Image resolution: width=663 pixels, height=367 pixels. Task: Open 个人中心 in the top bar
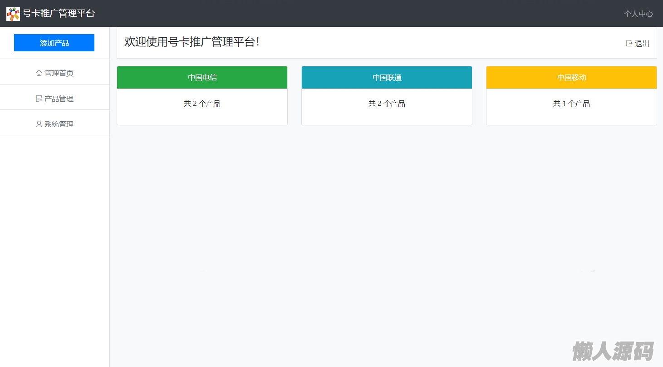(x=638, y=14)
